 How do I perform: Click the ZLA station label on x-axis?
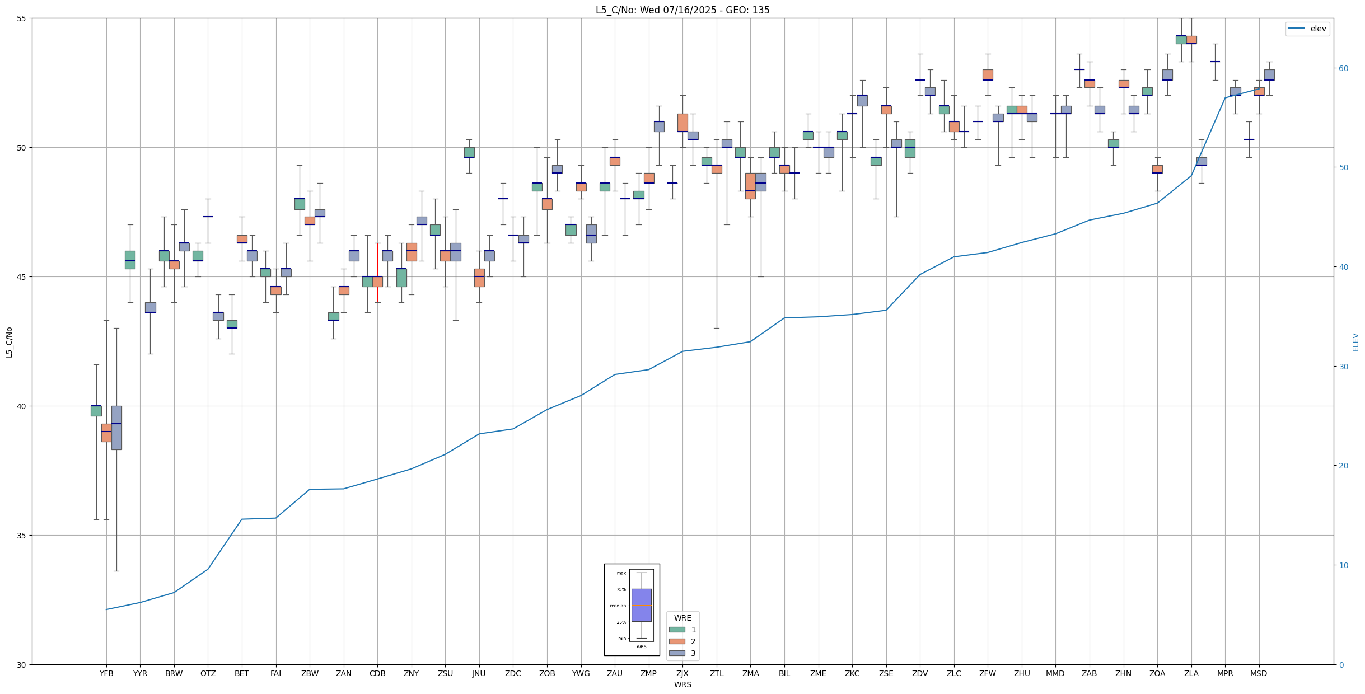tap(1191, 673)
